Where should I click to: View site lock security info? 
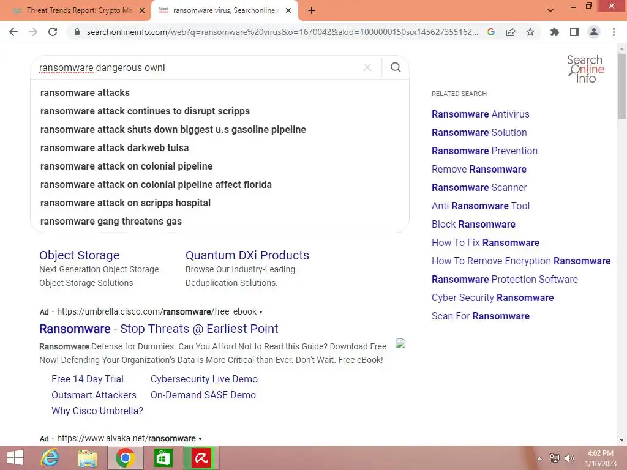tap(77, 32)
